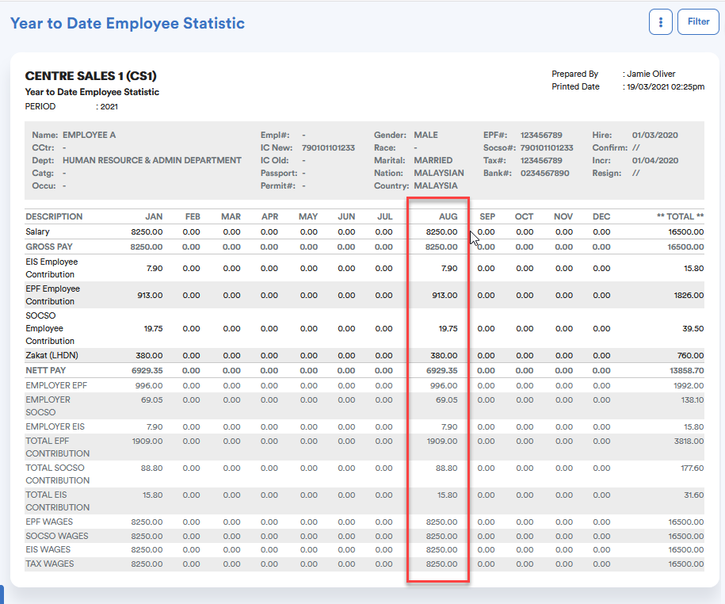This screenshot has width=725, height=604.
Task: Click the Zakat (LHDN) row label
Action: tap(52, 355)
